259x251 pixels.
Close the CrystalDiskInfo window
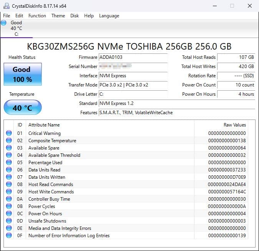249,6
